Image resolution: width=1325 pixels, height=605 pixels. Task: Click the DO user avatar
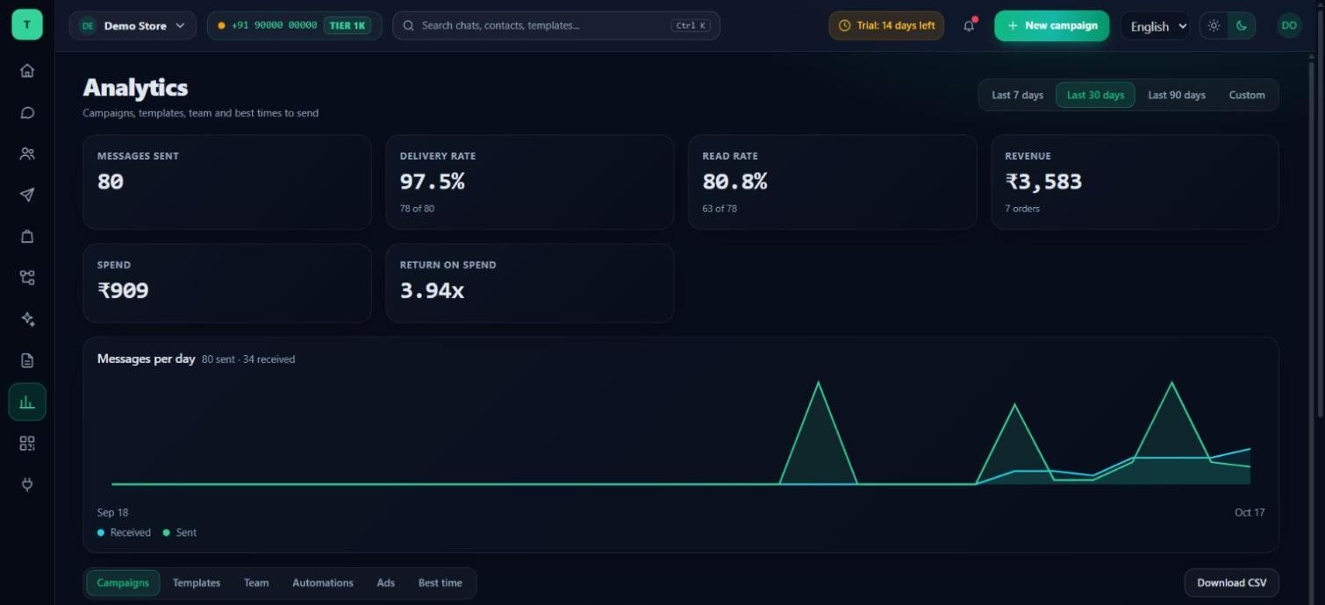point(1289,25)
